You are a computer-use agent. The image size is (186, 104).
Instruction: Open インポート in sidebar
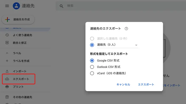point(20,71)
